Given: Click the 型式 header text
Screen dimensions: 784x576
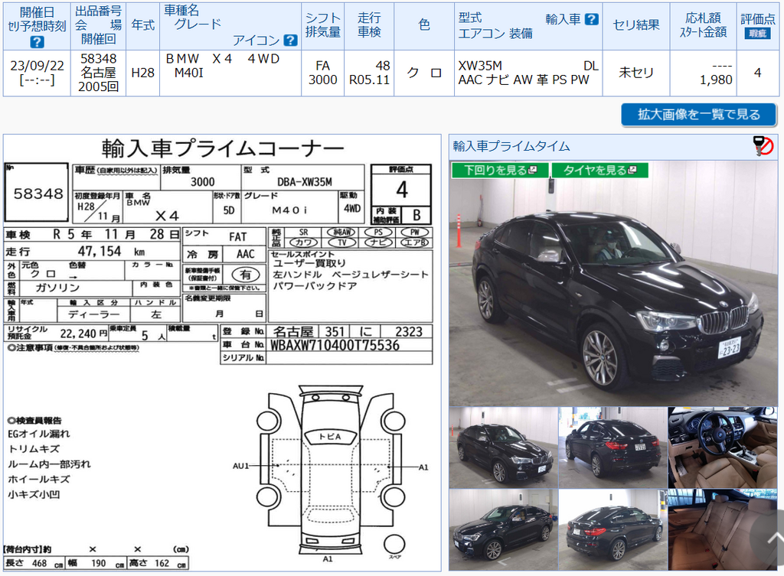Looking at the screenshot, I should tap(470, 18).
